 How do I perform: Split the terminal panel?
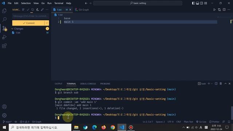coord(216,84)
